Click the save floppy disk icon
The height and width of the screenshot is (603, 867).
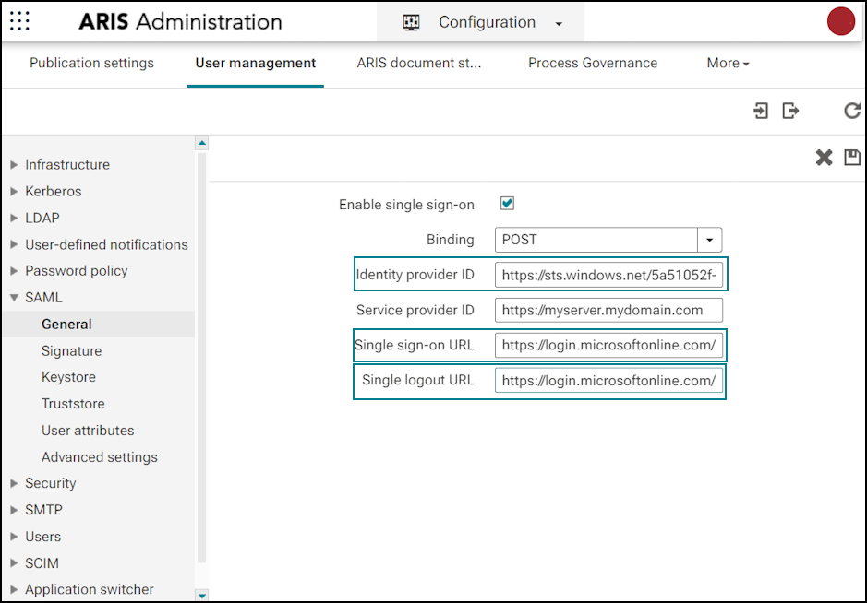[852, 158]
